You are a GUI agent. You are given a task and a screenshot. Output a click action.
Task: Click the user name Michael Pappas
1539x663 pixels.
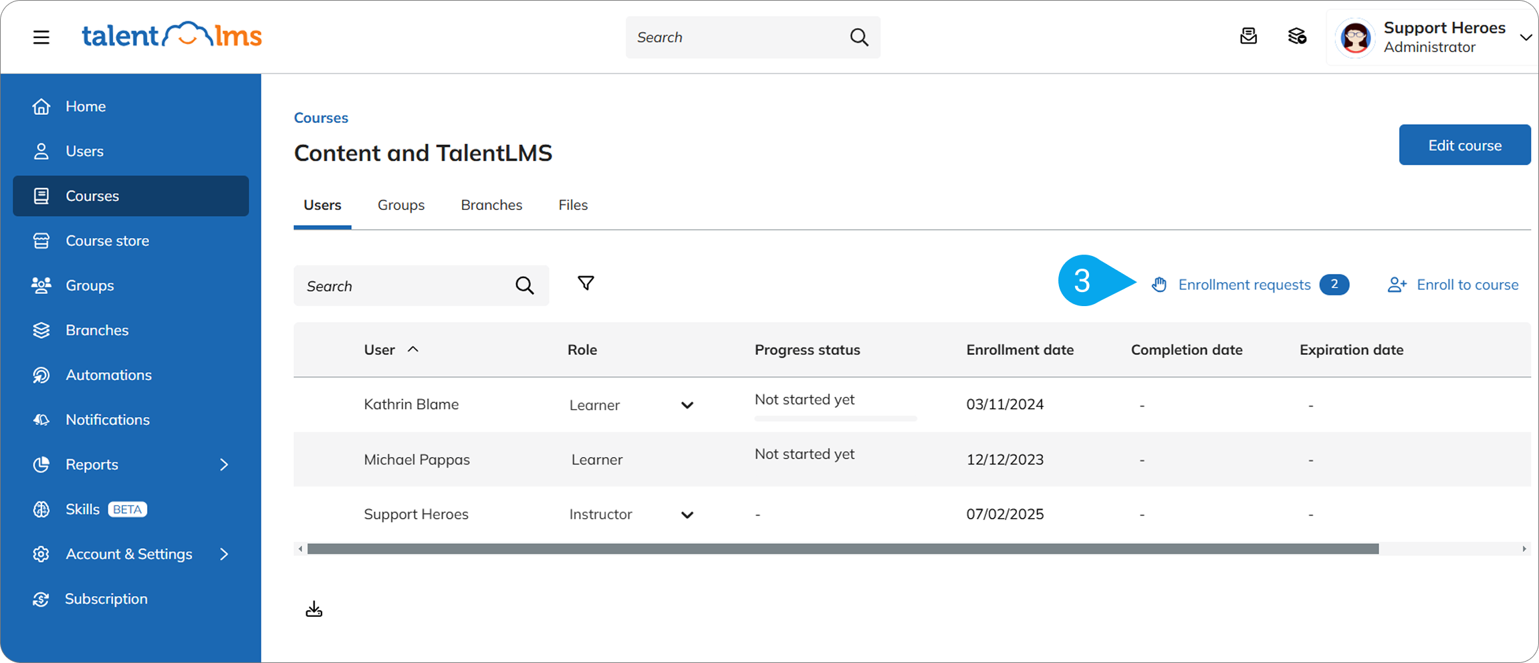pyautogui.click(x=417, y=460)
